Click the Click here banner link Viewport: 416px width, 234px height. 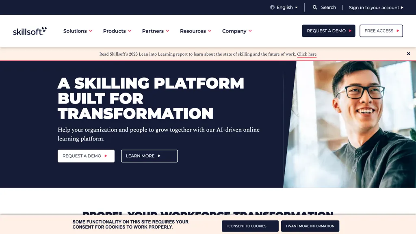pos(307,54)
